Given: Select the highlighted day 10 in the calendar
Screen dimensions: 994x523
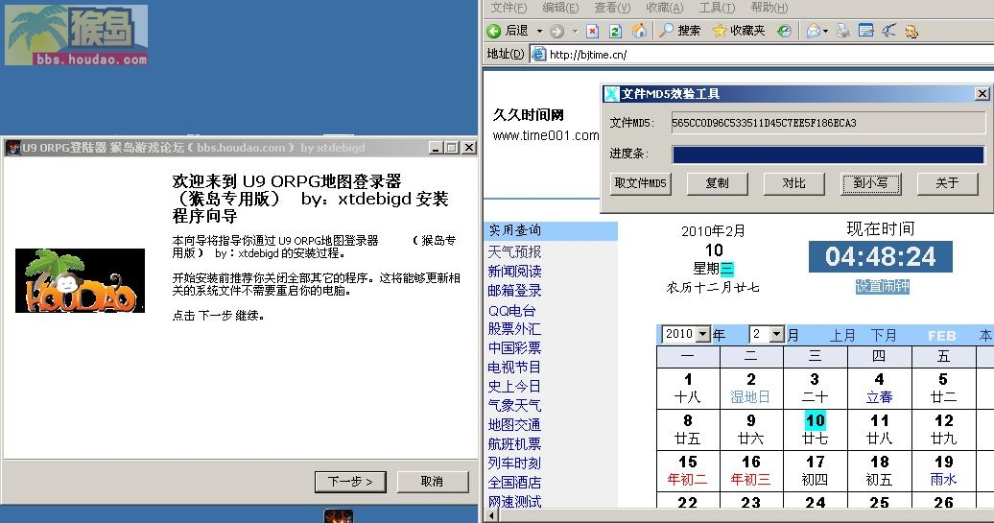Looking at the screenshot, I should (816, 429).
